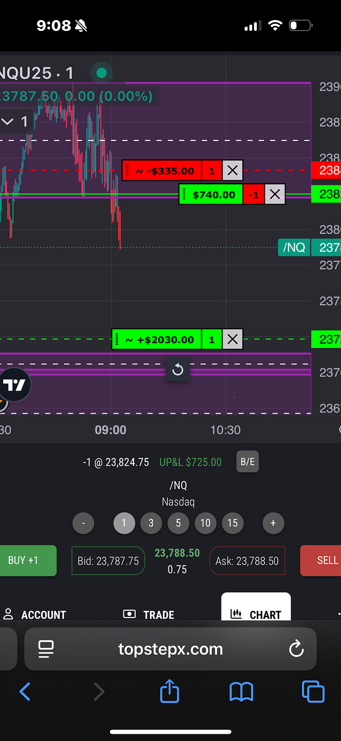The width and height of the screenshot is (341, 741).
Task: Tap the NQU25 symbol title
Action: pos(36,73)
